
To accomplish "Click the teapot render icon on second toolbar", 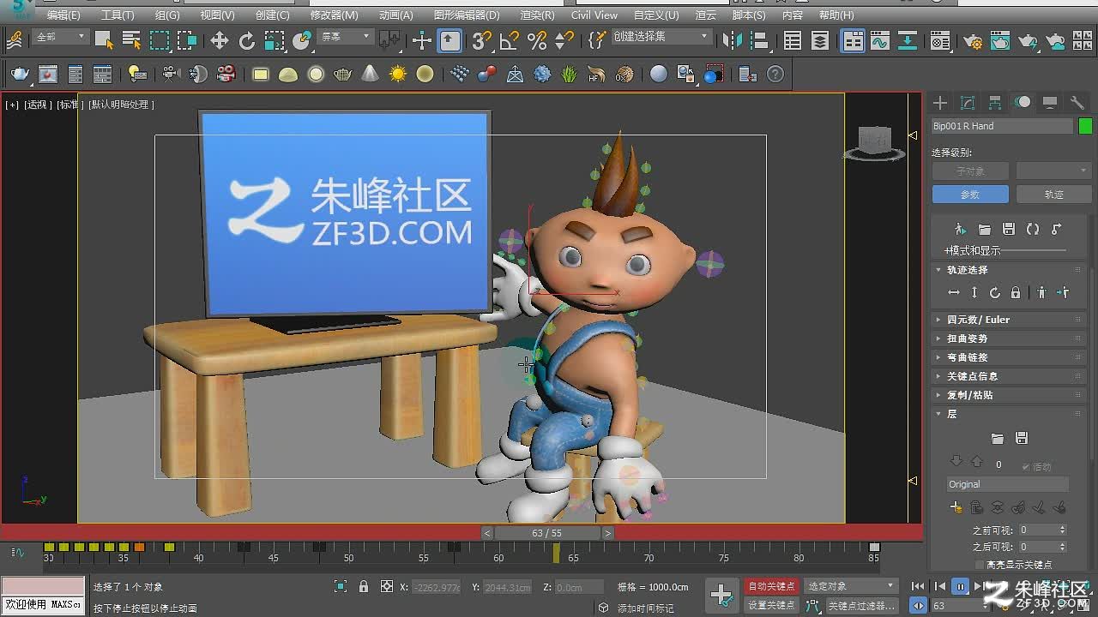I will point(20,75).
